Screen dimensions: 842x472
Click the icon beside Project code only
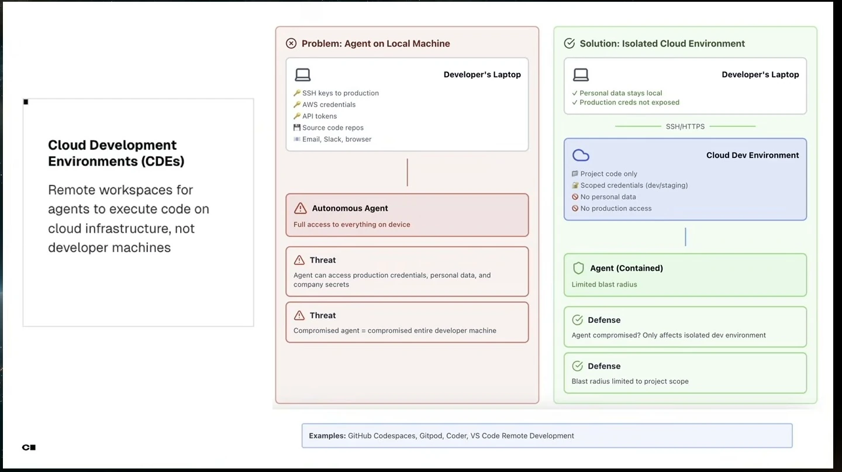coord(575,174)
